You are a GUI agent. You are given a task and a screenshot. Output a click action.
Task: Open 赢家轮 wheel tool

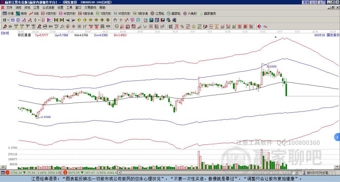point(173,13)
